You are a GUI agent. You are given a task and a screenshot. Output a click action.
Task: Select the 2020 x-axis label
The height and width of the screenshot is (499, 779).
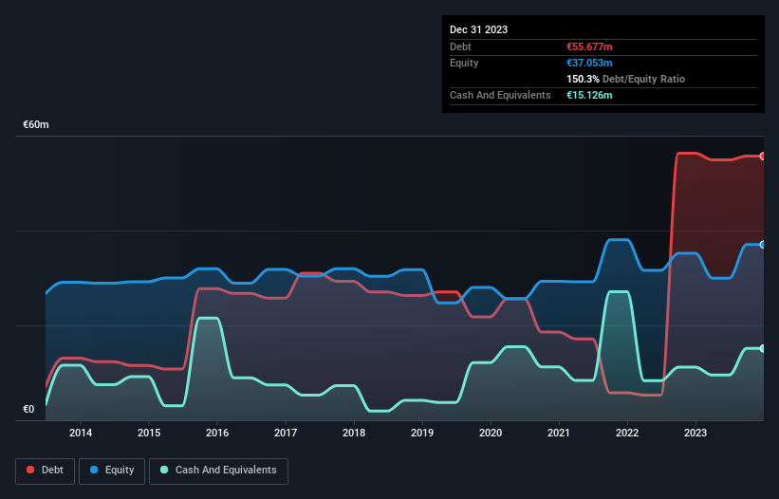(491, 433)
